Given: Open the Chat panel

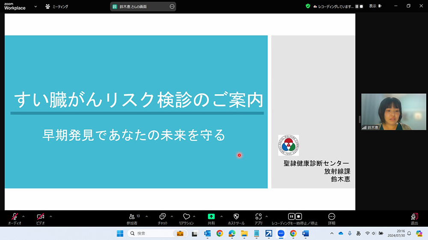Looking at the screenshot, I should [x=162, y=217].
